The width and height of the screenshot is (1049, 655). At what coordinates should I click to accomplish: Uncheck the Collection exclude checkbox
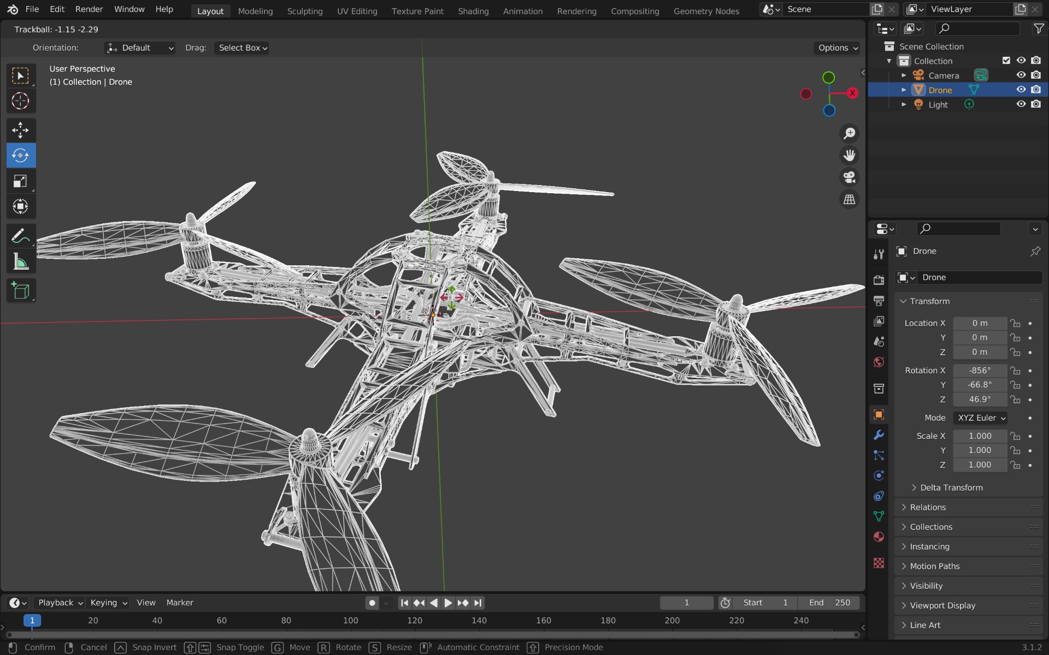(1006, 61)
